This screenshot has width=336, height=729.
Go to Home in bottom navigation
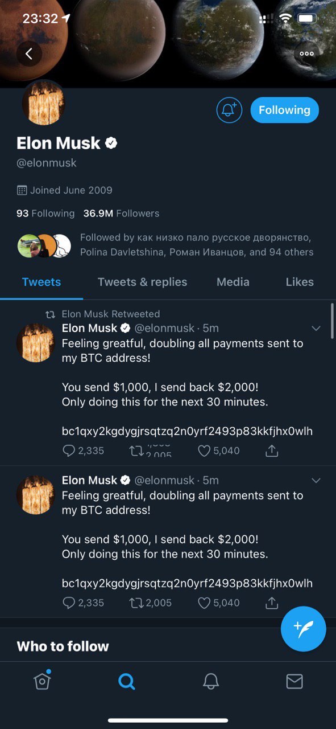(43, 680)
